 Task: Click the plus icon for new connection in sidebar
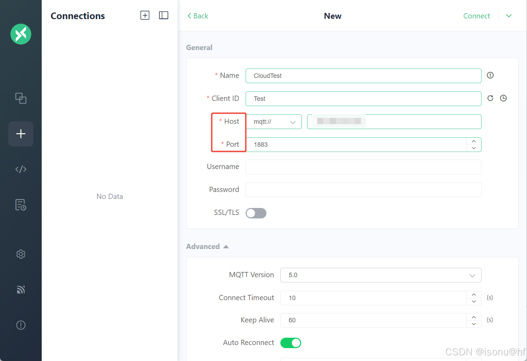click(x=21, y=134)
